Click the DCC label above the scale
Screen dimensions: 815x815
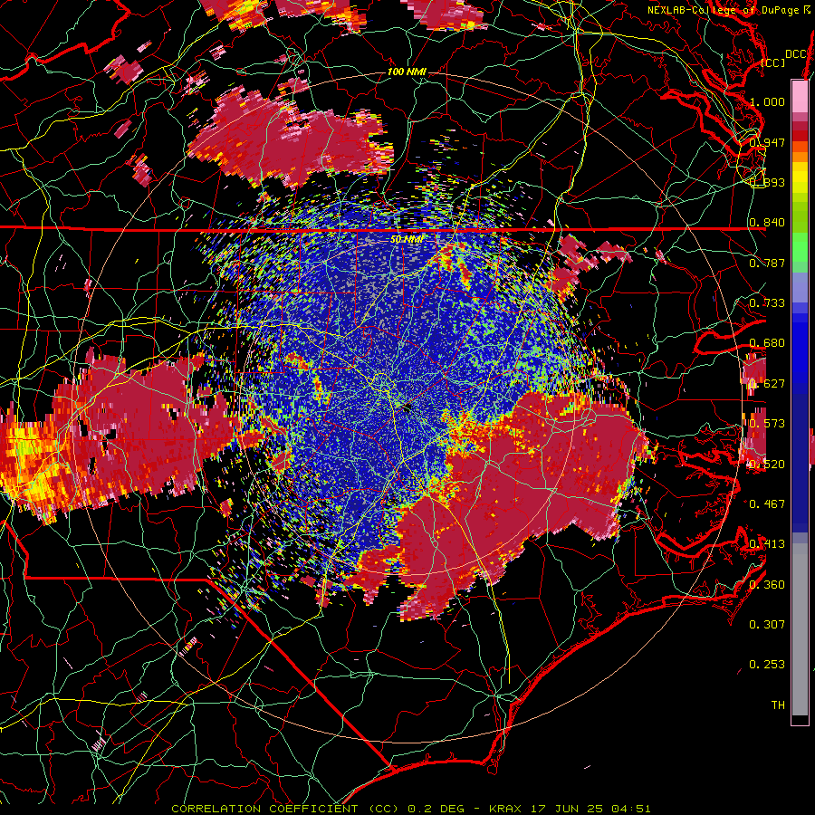tap(796, 54)
